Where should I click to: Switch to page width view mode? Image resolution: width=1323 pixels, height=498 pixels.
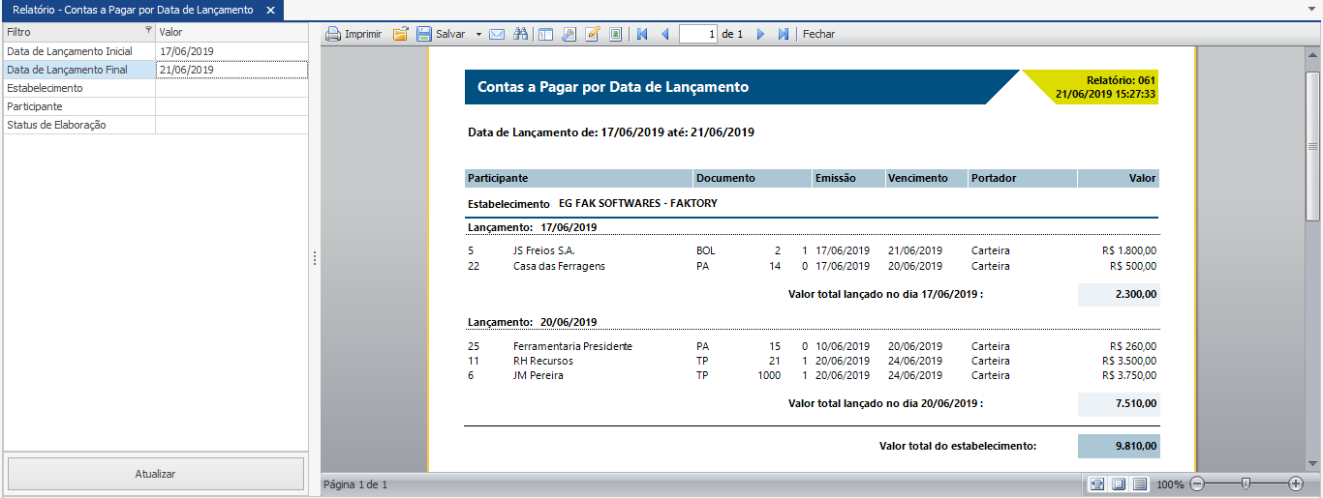(1096, 483)
